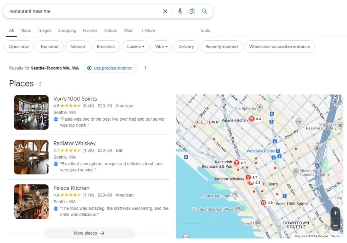Click the More places button

tap(89, 233)
